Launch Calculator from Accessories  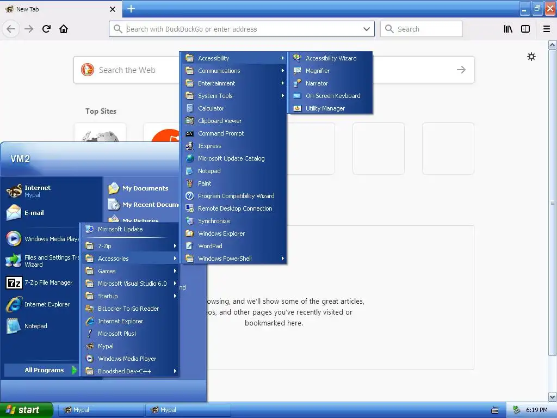click(x=234, y=108)
